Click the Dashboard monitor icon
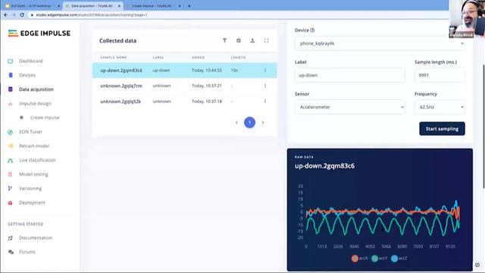 pyautogui.click(x=10, y=61)
